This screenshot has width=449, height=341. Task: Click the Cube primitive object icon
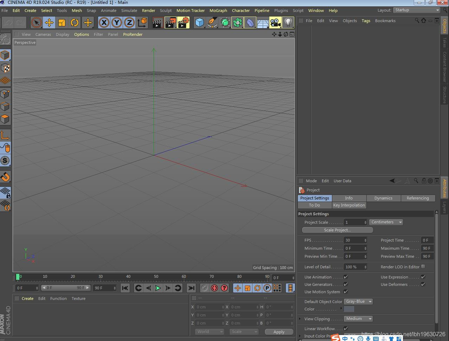point(199,23)
